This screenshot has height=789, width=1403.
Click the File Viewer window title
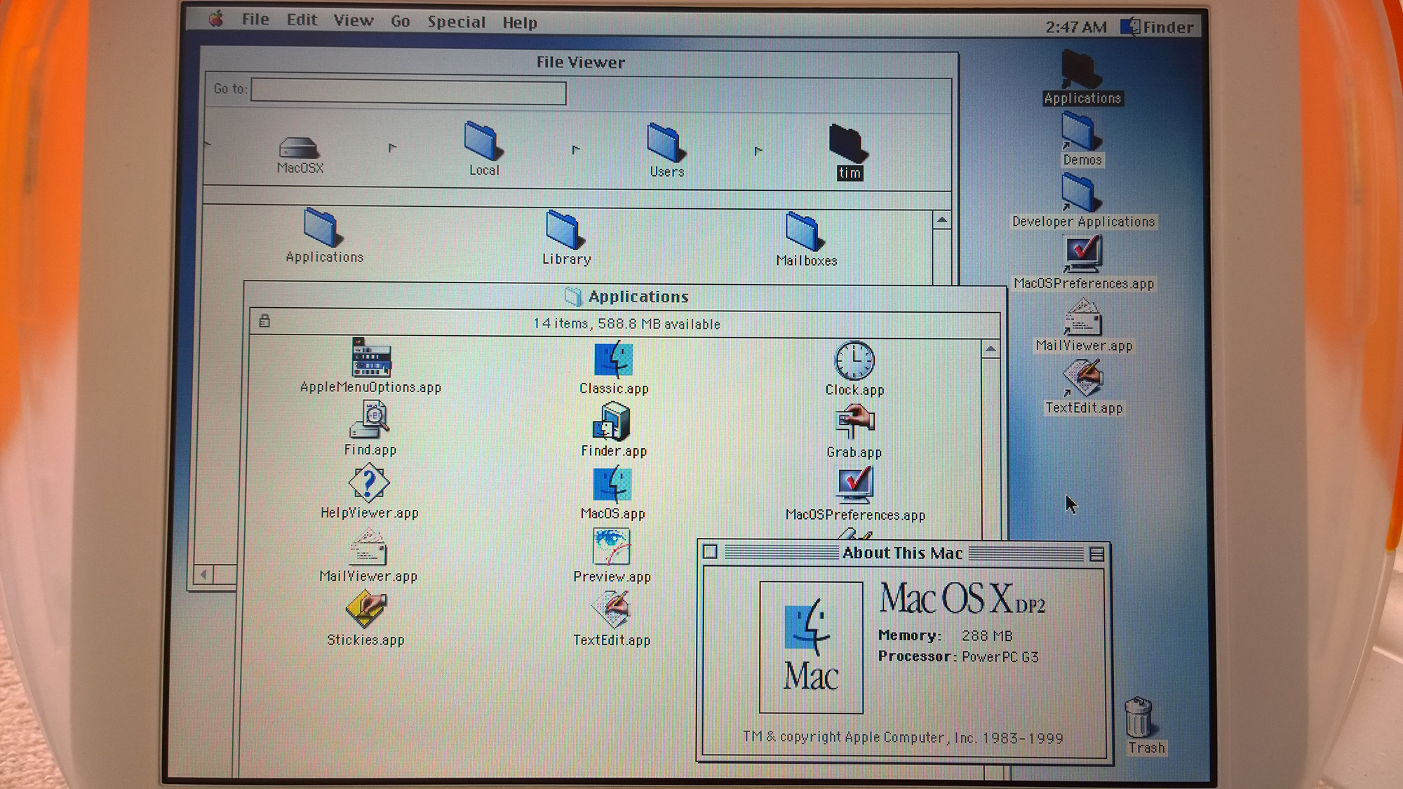tap(580, 62)
